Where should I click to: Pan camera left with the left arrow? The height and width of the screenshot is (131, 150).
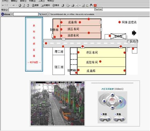click(x=104, y=101)
